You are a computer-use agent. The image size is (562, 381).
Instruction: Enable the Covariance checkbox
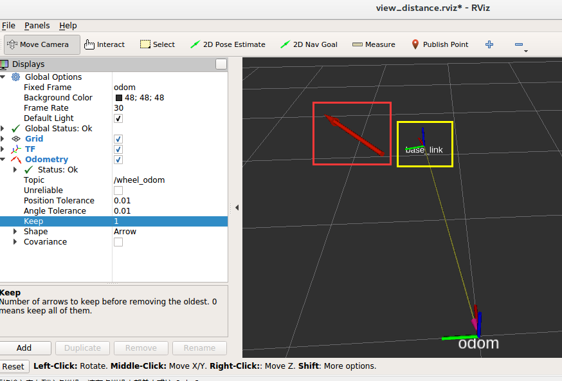118,242
